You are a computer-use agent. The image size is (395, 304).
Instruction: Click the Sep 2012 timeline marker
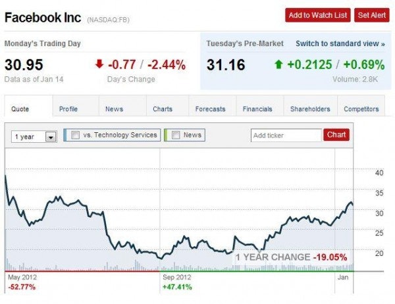pos(177,277)
